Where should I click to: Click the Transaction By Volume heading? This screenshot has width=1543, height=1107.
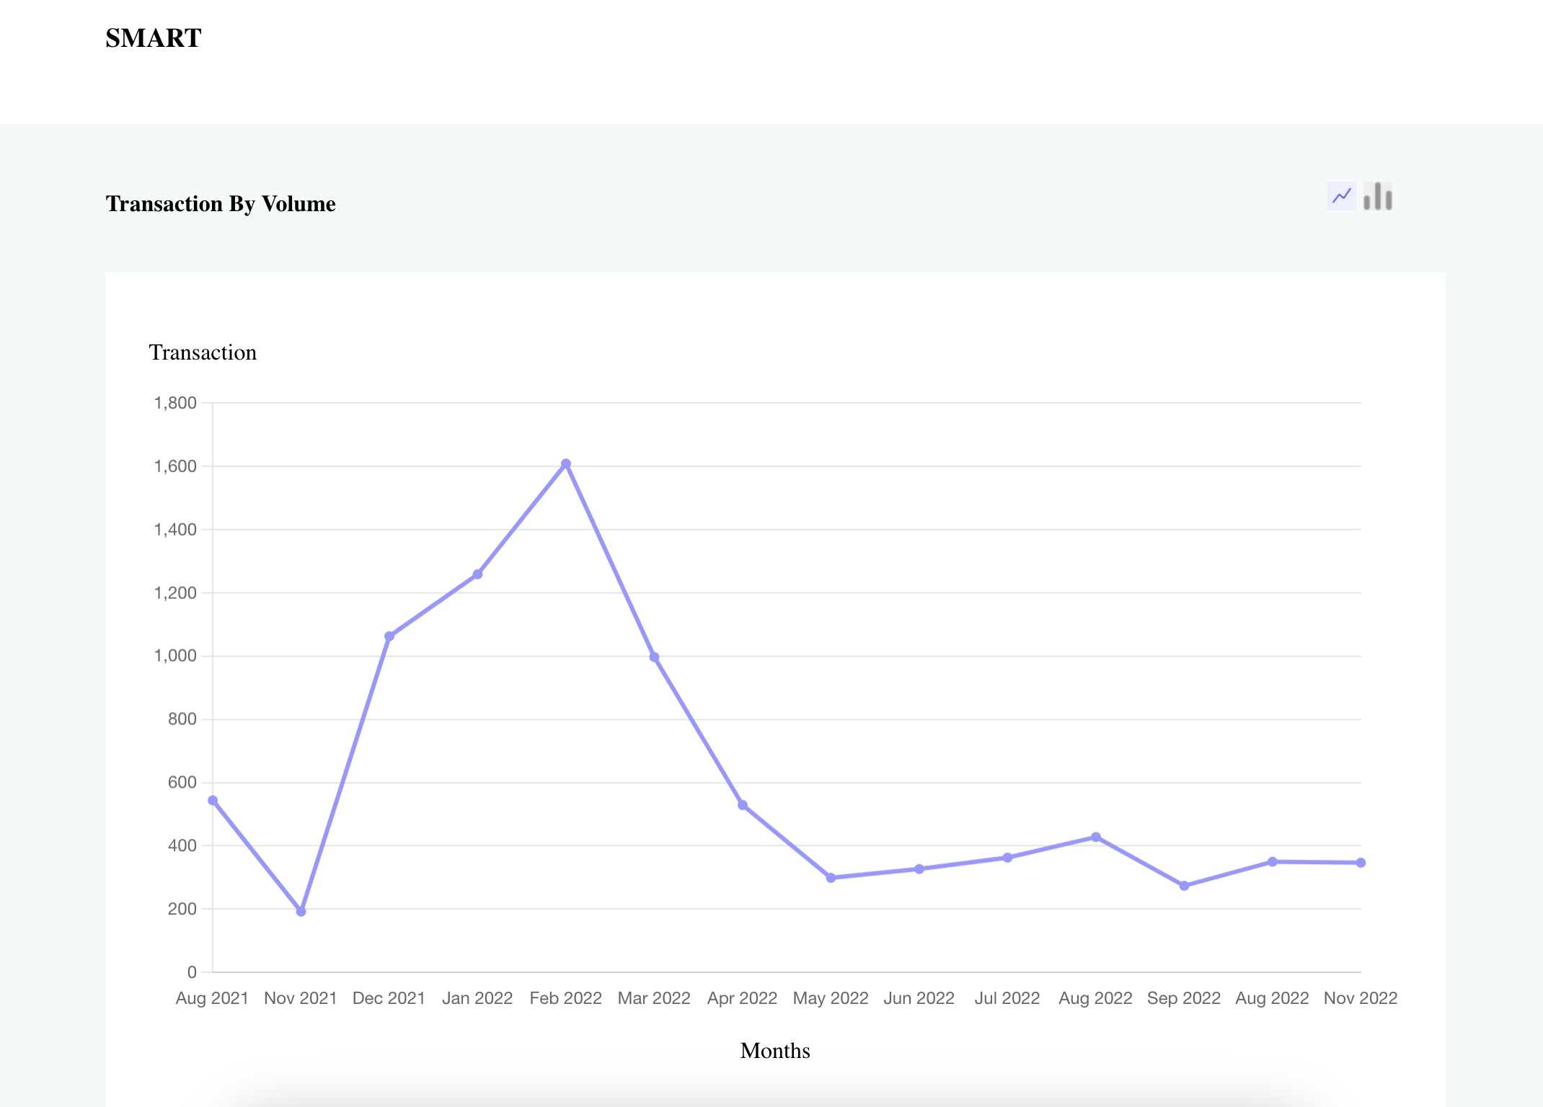click(x=221, y=204)
